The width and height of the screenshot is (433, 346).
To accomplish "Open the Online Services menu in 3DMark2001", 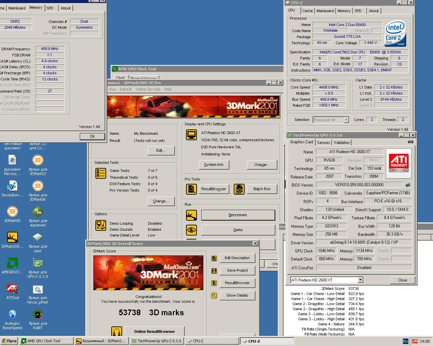I will (148, 89).
